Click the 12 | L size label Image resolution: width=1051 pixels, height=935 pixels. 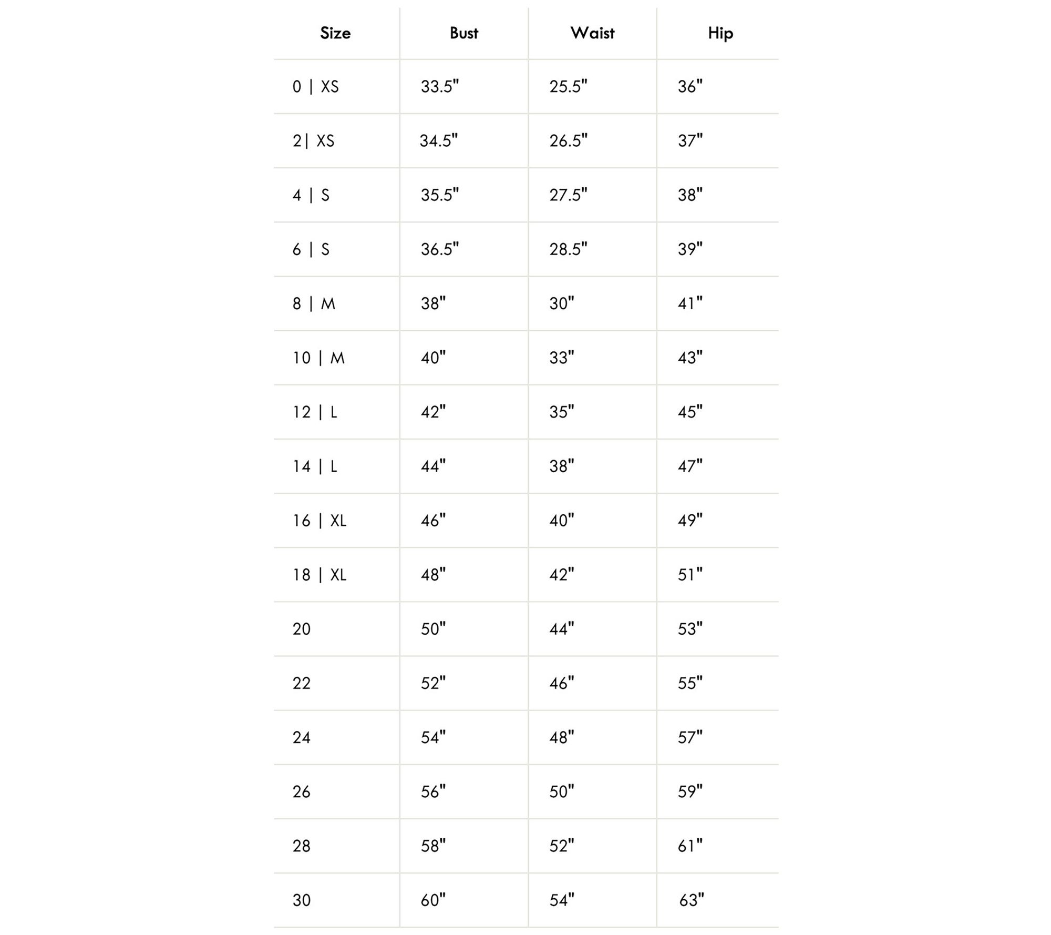click(x=315, y=412)
